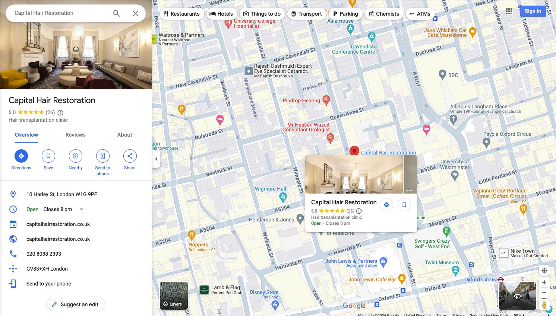Click the red Capital Hair Restoration map pin
The height and width of the screenshot is (316, 556).
point(354,151)
